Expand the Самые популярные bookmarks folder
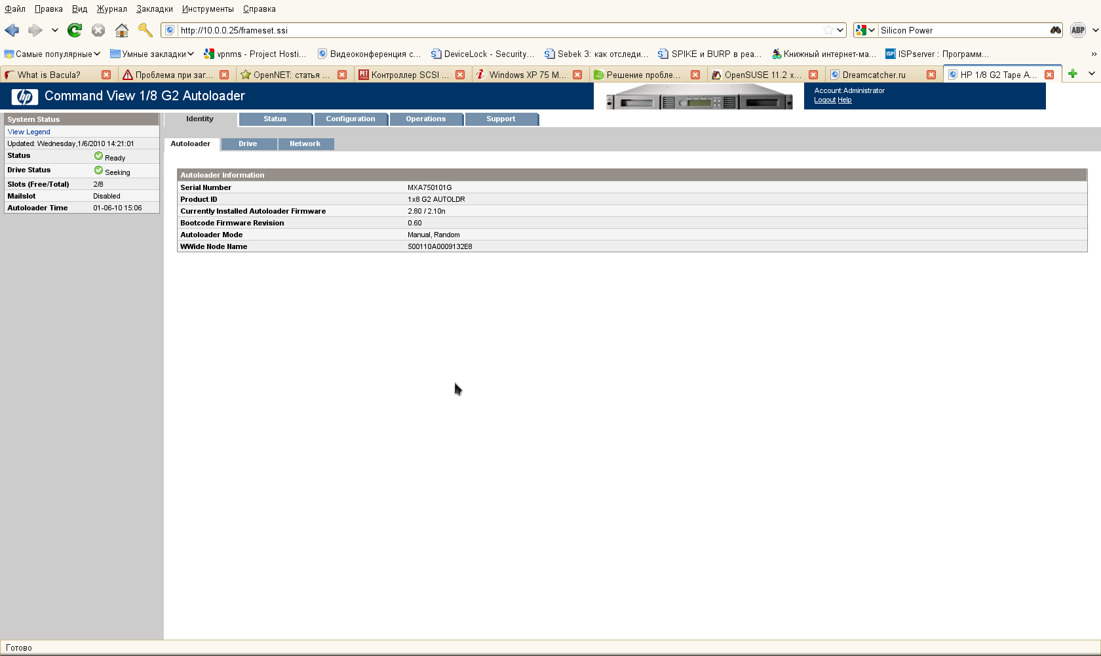The height and width of the screenshot is (656, 1101). pos(52,54)
